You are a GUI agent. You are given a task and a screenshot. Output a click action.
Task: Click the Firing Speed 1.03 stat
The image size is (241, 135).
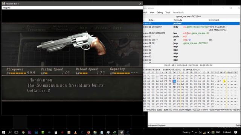click(x=55, y=71)
